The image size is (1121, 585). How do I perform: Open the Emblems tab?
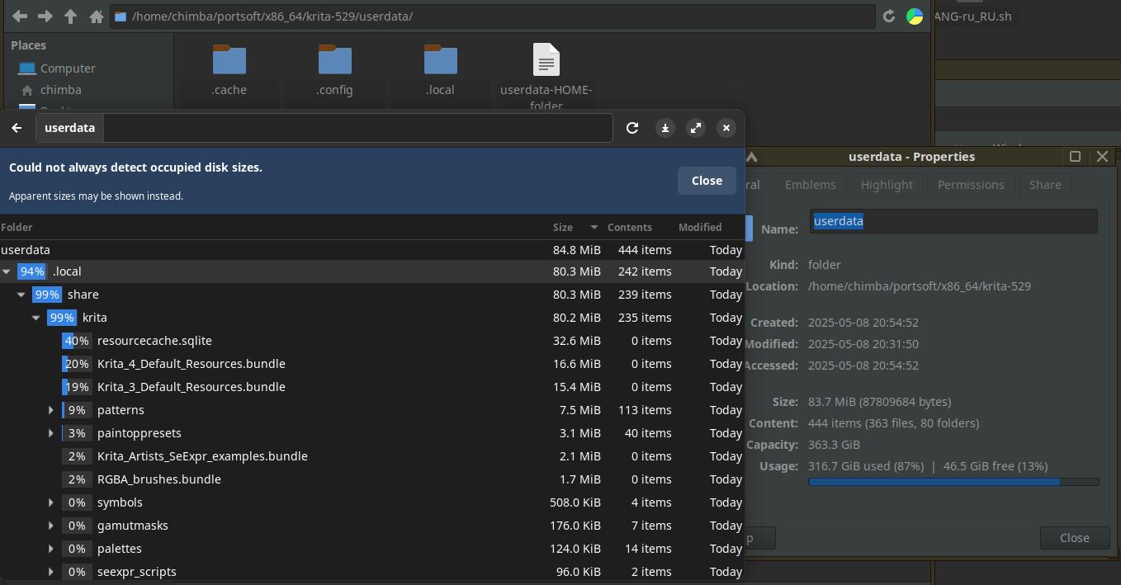(x=810, y=185)
